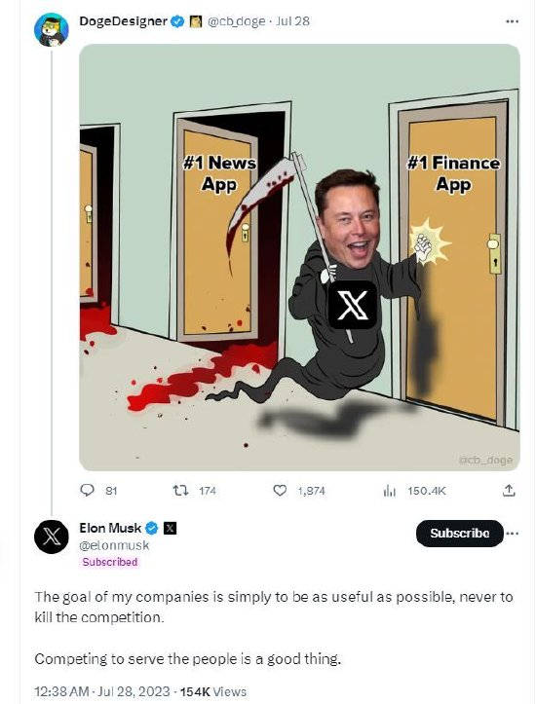View analytics via the bar chart icon
Screen dimensions: 536x704
(390, 491)
